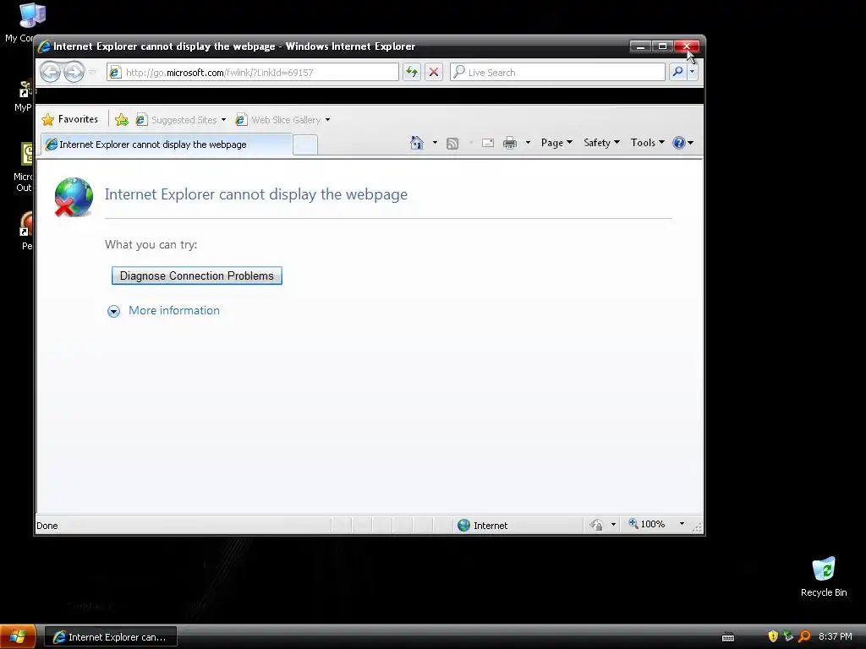
Task: Expand Web Slice Gallery dropdown arrow
Action: pyautogui.click(x=327, y=120)
